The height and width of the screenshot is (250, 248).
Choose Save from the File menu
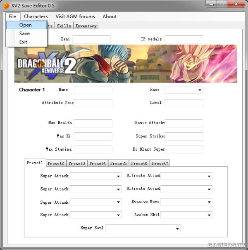click(x=26, y=33)
